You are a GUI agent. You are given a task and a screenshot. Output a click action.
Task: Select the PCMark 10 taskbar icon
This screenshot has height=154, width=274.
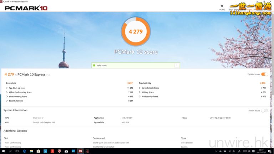tap(80, 151)
